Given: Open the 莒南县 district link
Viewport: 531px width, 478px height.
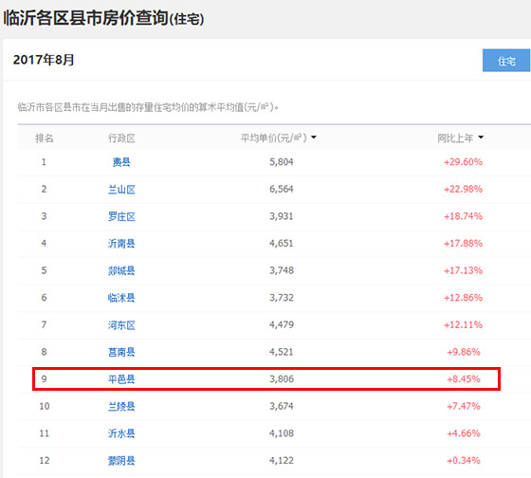Looking at the screenshot, I should [121, 352].
